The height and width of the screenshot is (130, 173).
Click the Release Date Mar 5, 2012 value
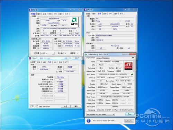coord(101,71)
